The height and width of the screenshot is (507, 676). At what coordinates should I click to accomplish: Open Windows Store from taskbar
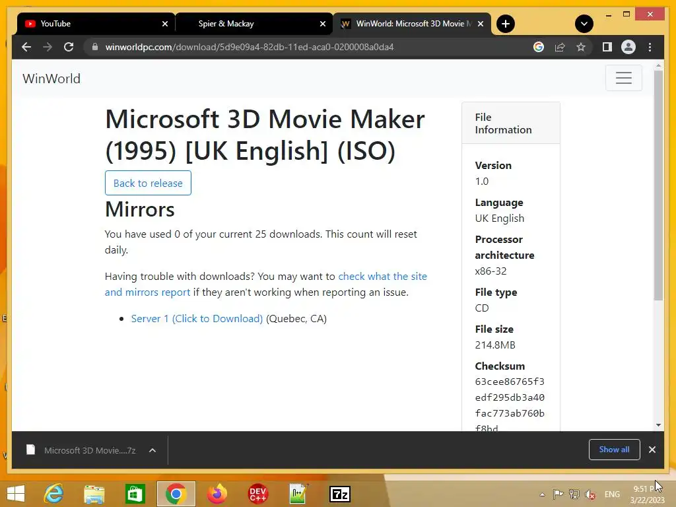(x=135, y=494)
